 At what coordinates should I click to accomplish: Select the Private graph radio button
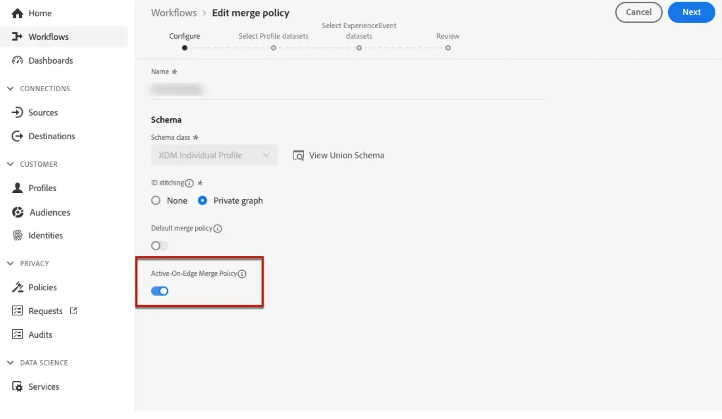point(202,201)
